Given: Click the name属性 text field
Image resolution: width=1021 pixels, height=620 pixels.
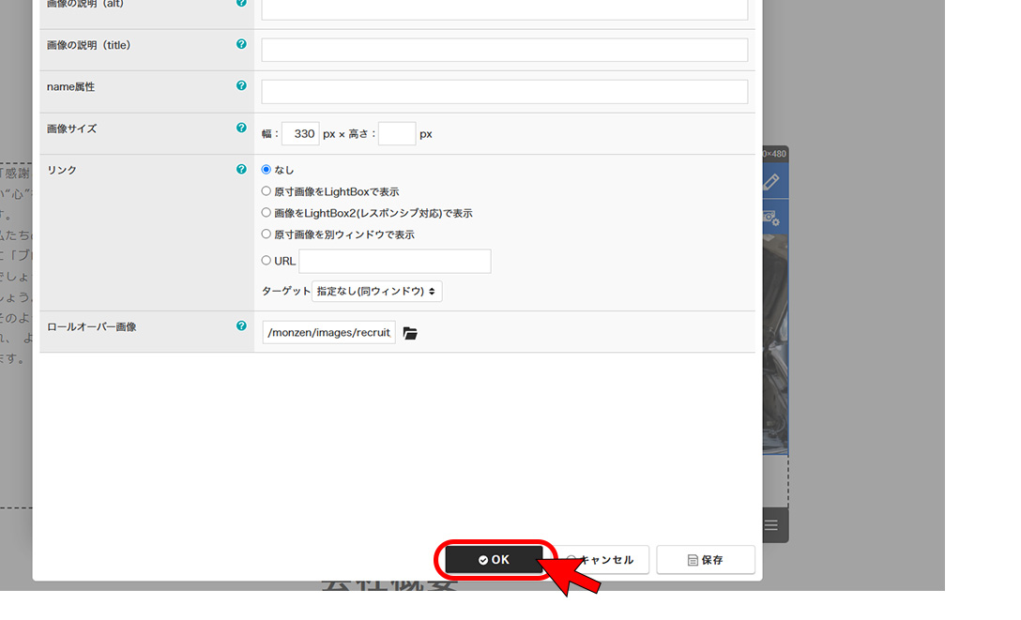Looking at the screenshot, I should point(504,92).
